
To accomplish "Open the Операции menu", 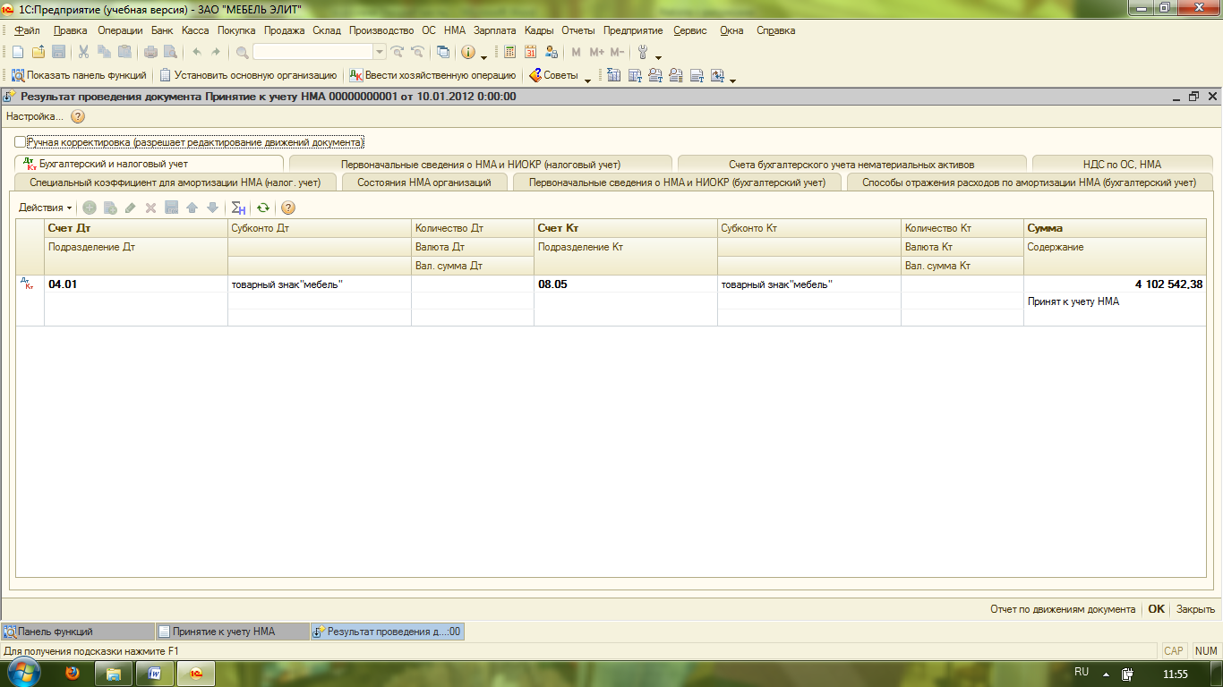I will 120,30.
